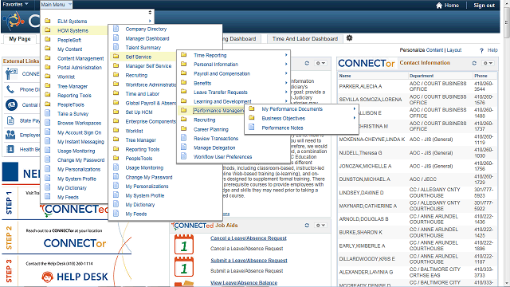Open Contact Information pagelet options dropdown
This screenshot has width=510, height=287.
click(x=488, y=63)
